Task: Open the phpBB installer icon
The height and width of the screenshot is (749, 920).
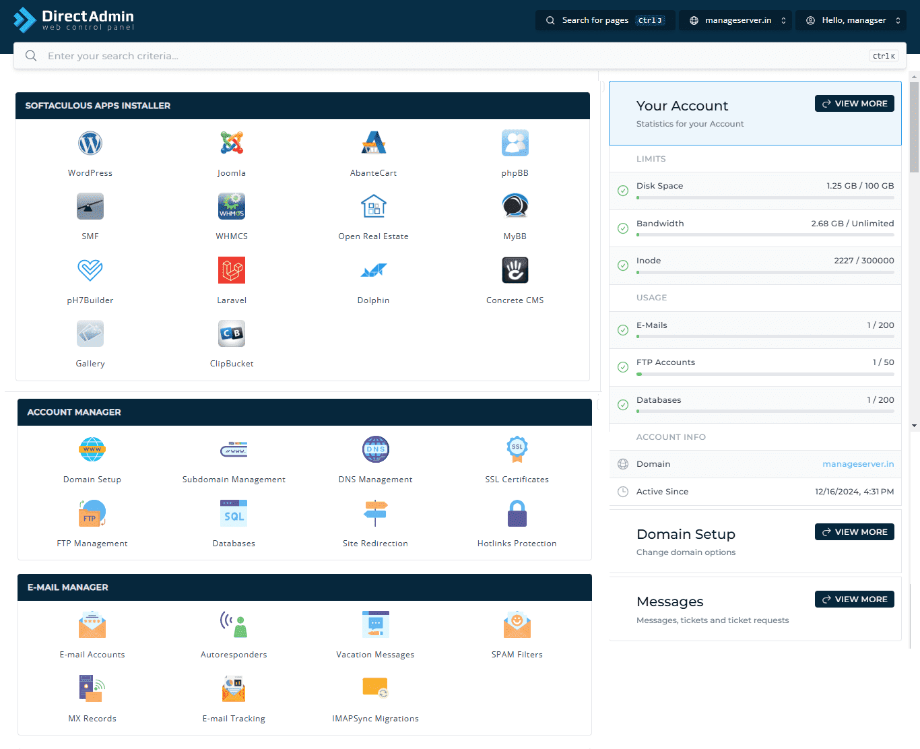Action: (x=515, y=143)
